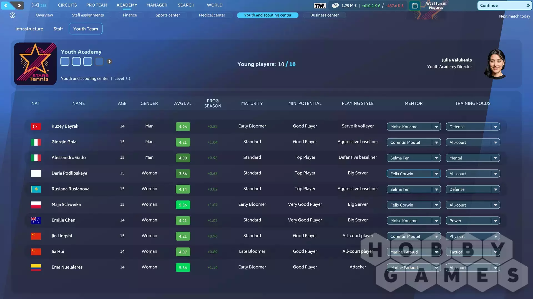Open Emilie Chen's Power training focus dropdown
This screenshot has height=299, width=533.
496,221
